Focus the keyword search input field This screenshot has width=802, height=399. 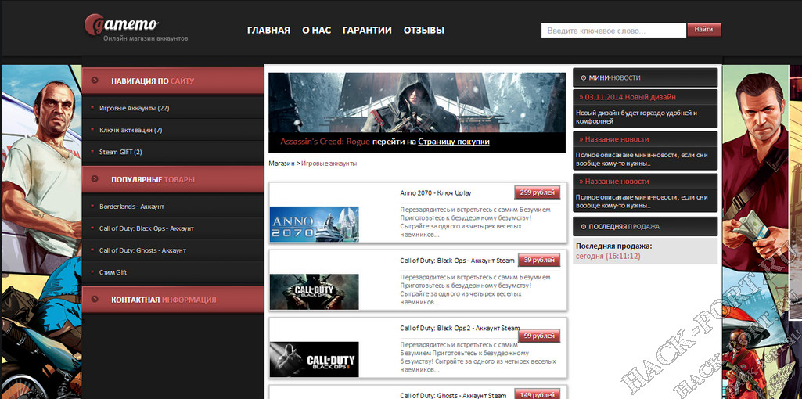613,31
